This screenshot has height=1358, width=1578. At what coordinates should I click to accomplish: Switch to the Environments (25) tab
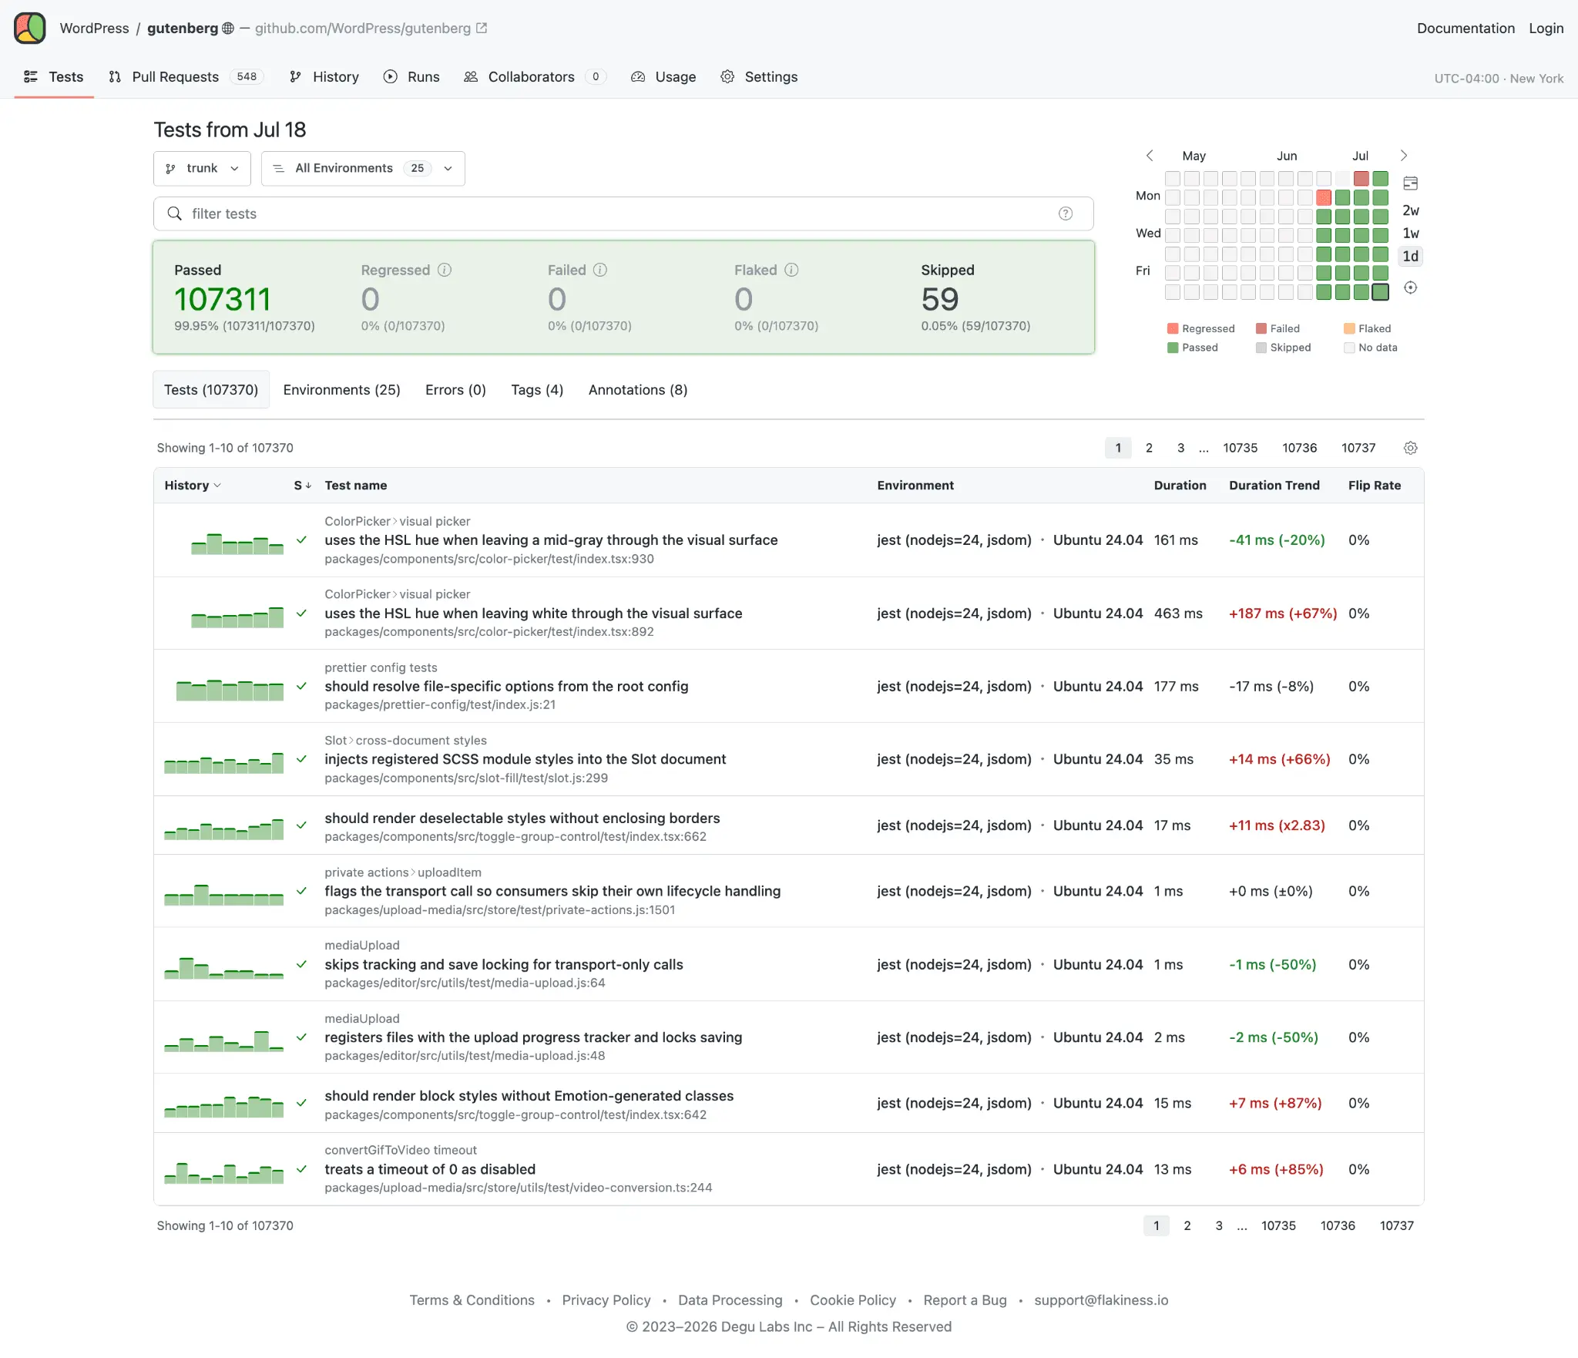(341, 390)
